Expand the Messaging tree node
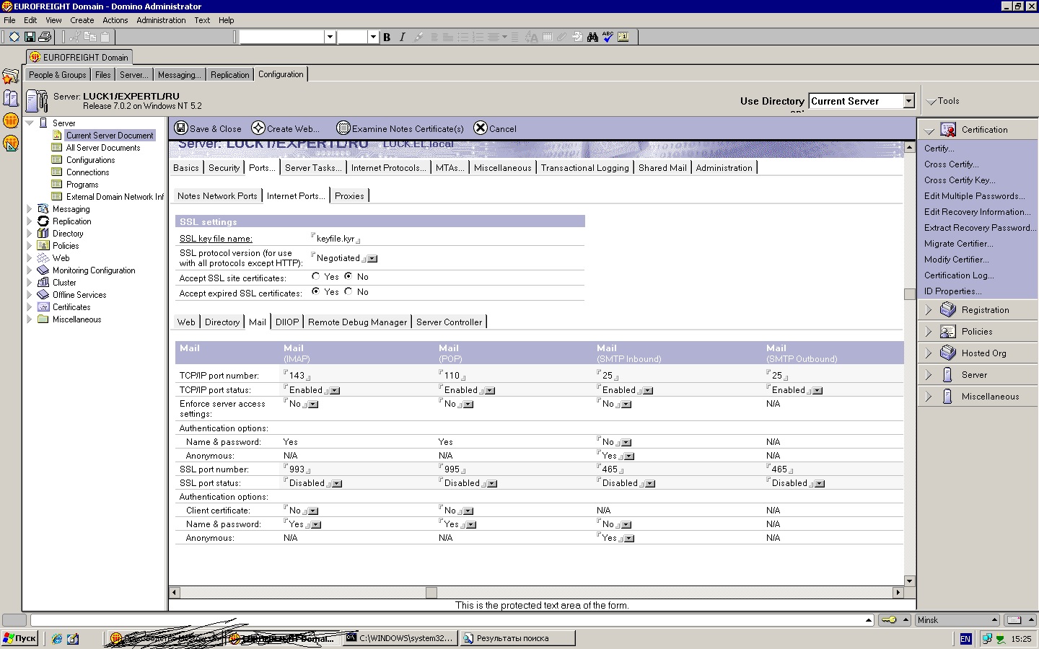Viewport: 1039px width, 649px height. pos(30,209)
